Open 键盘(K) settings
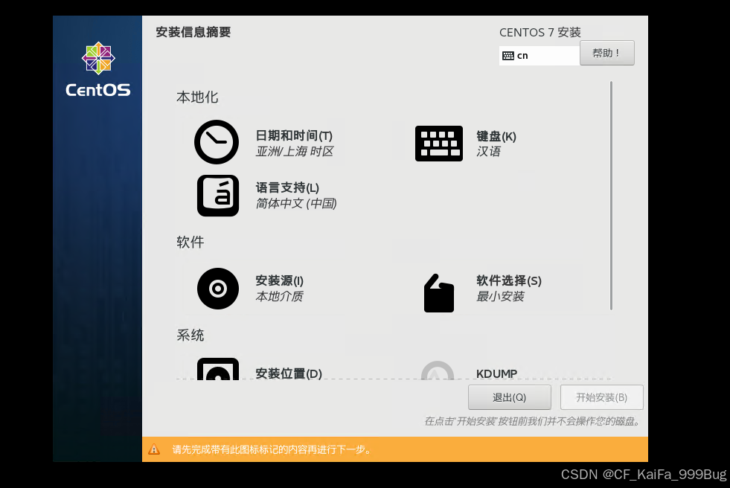Image resolution: width=730 pixels, height=488 pixels. [496, 136]
